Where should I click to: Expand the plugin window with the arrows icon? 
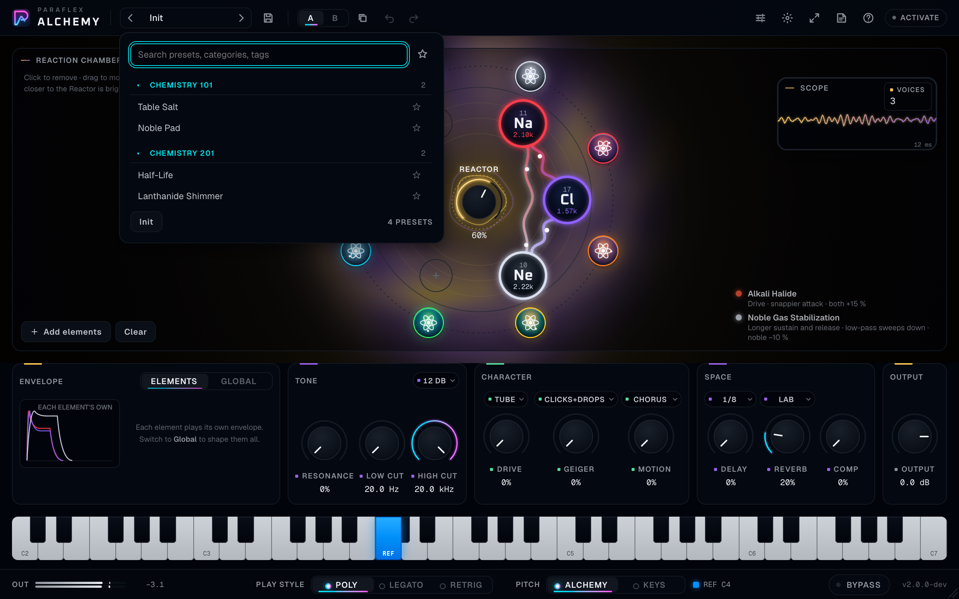click(814, 18)
